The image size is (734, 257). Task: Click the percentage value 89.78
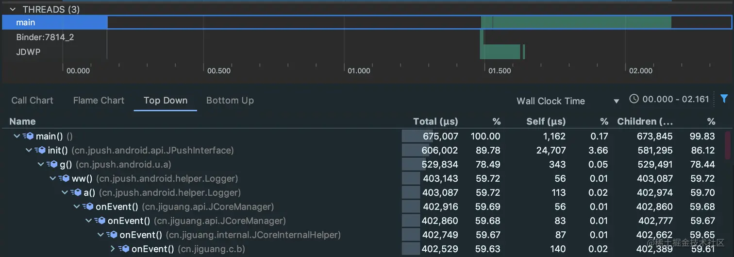[x=488, y=151]
